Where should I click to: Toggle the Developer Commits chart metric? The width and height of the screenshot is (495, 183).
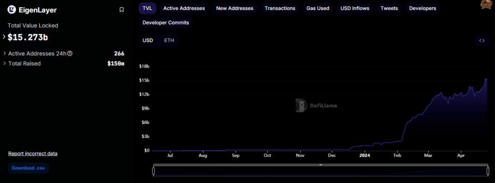pyautogui.click(x=166, y=23)
